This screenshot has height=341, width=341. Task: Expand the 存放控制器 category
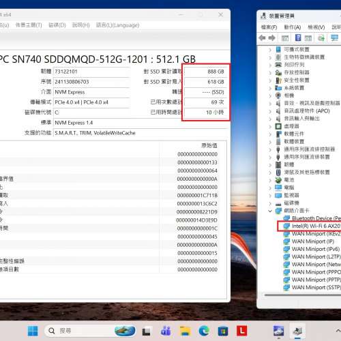[270, 72]
